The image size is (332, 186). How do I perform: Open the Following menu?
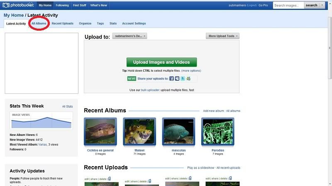click(62, 5)
